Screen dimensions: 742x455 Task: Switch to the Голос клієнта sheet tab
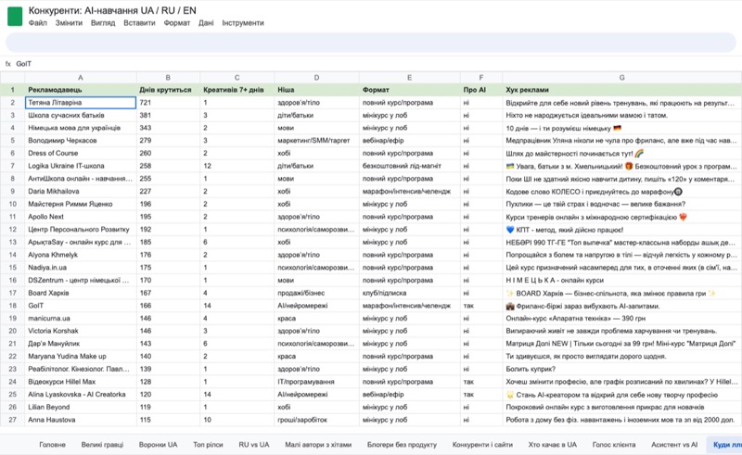tap(614, 445)
